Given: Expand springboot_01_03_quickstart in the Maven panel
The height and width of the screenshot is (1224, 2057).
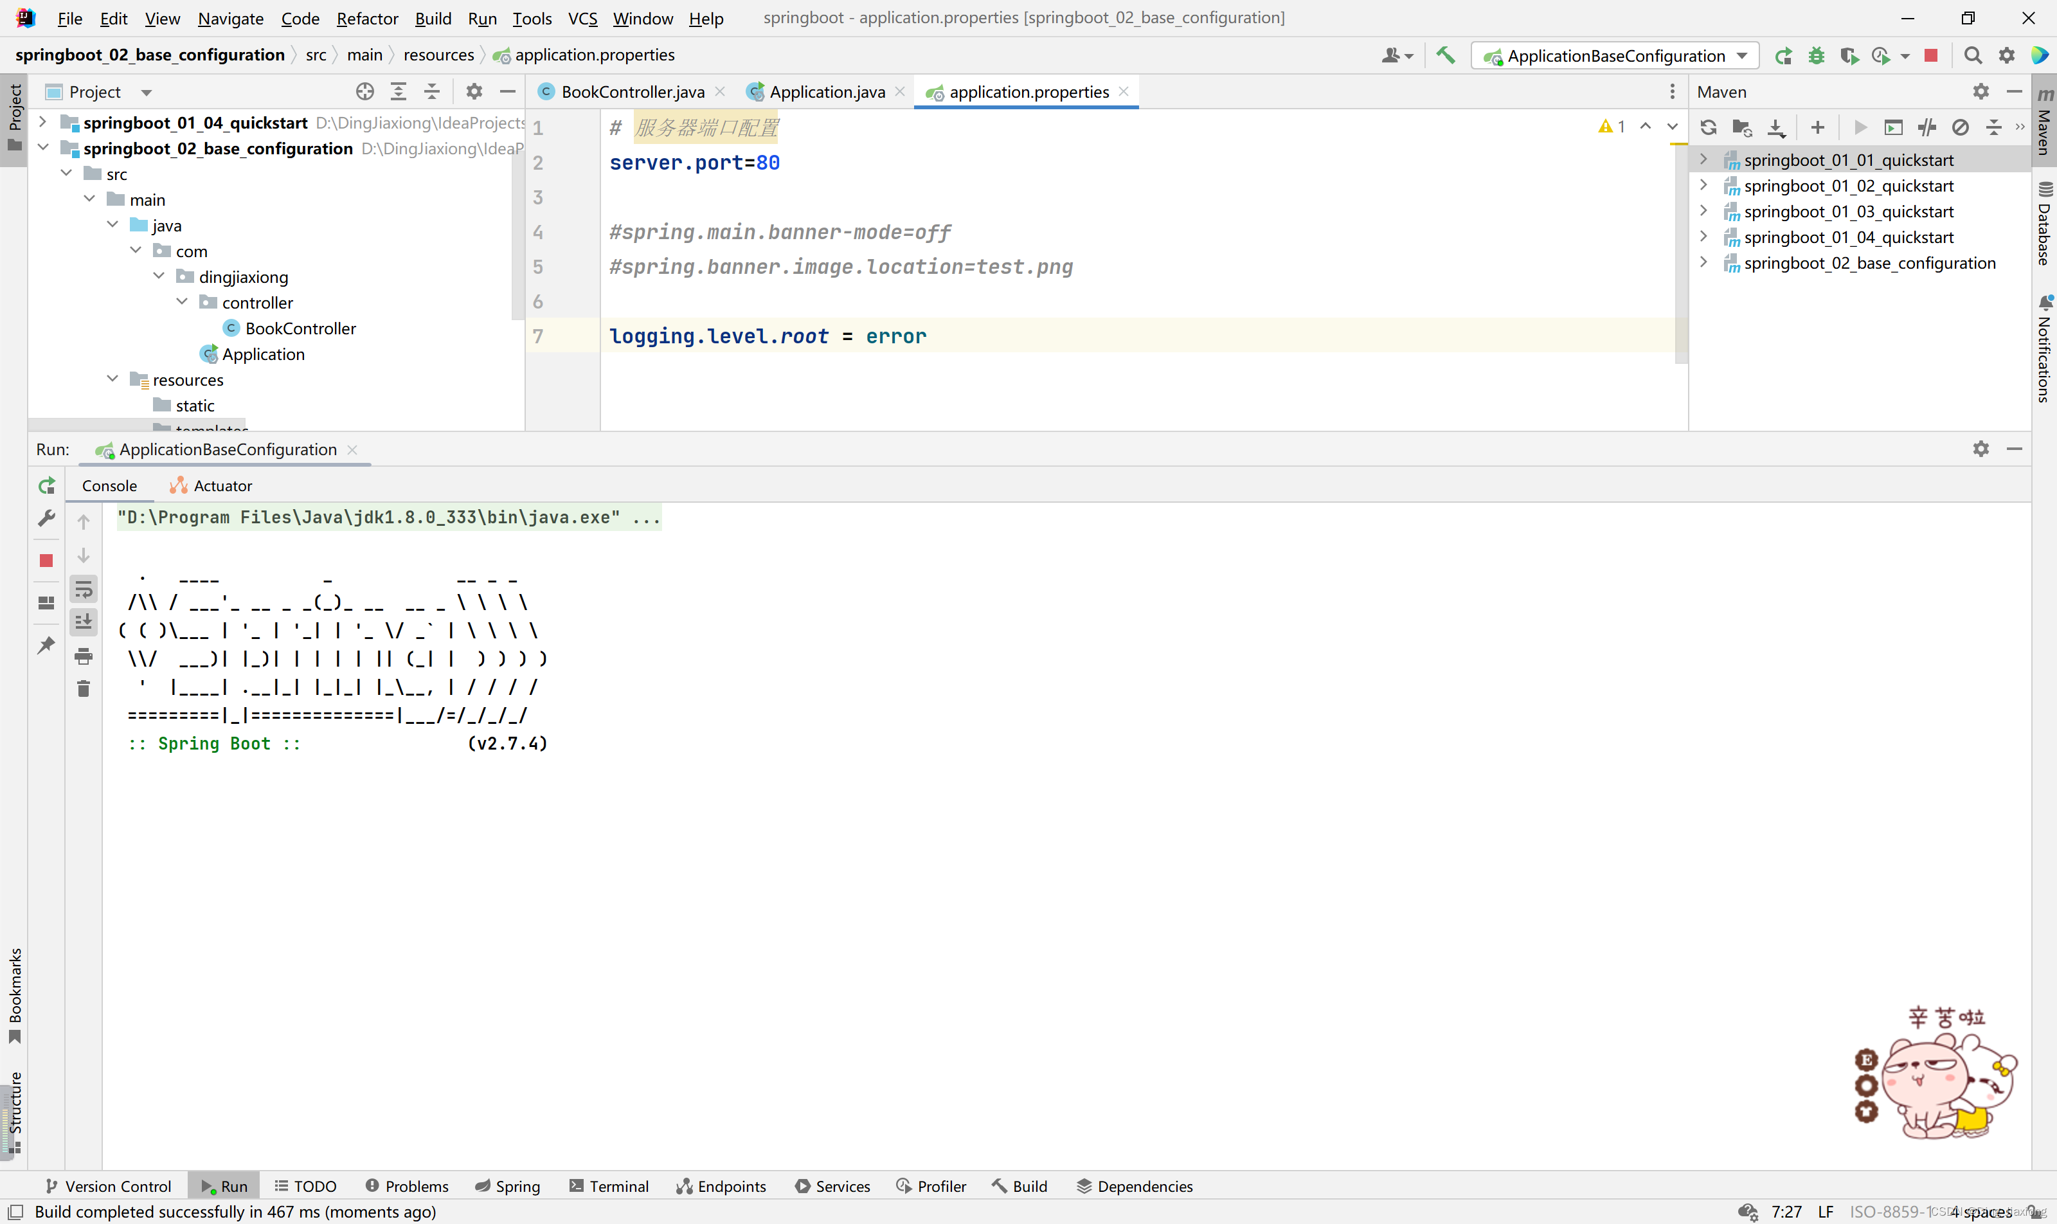Looking at the screenshot, I should 1704,211.
